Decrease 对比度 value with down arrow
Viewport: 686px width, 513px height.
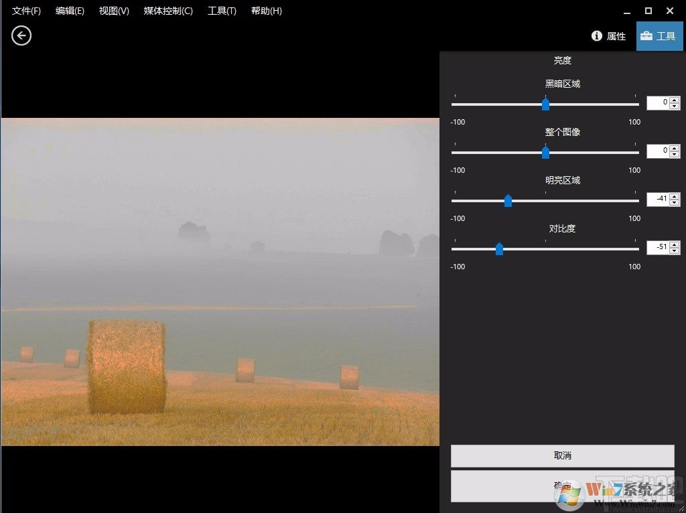tap(674, 250)
